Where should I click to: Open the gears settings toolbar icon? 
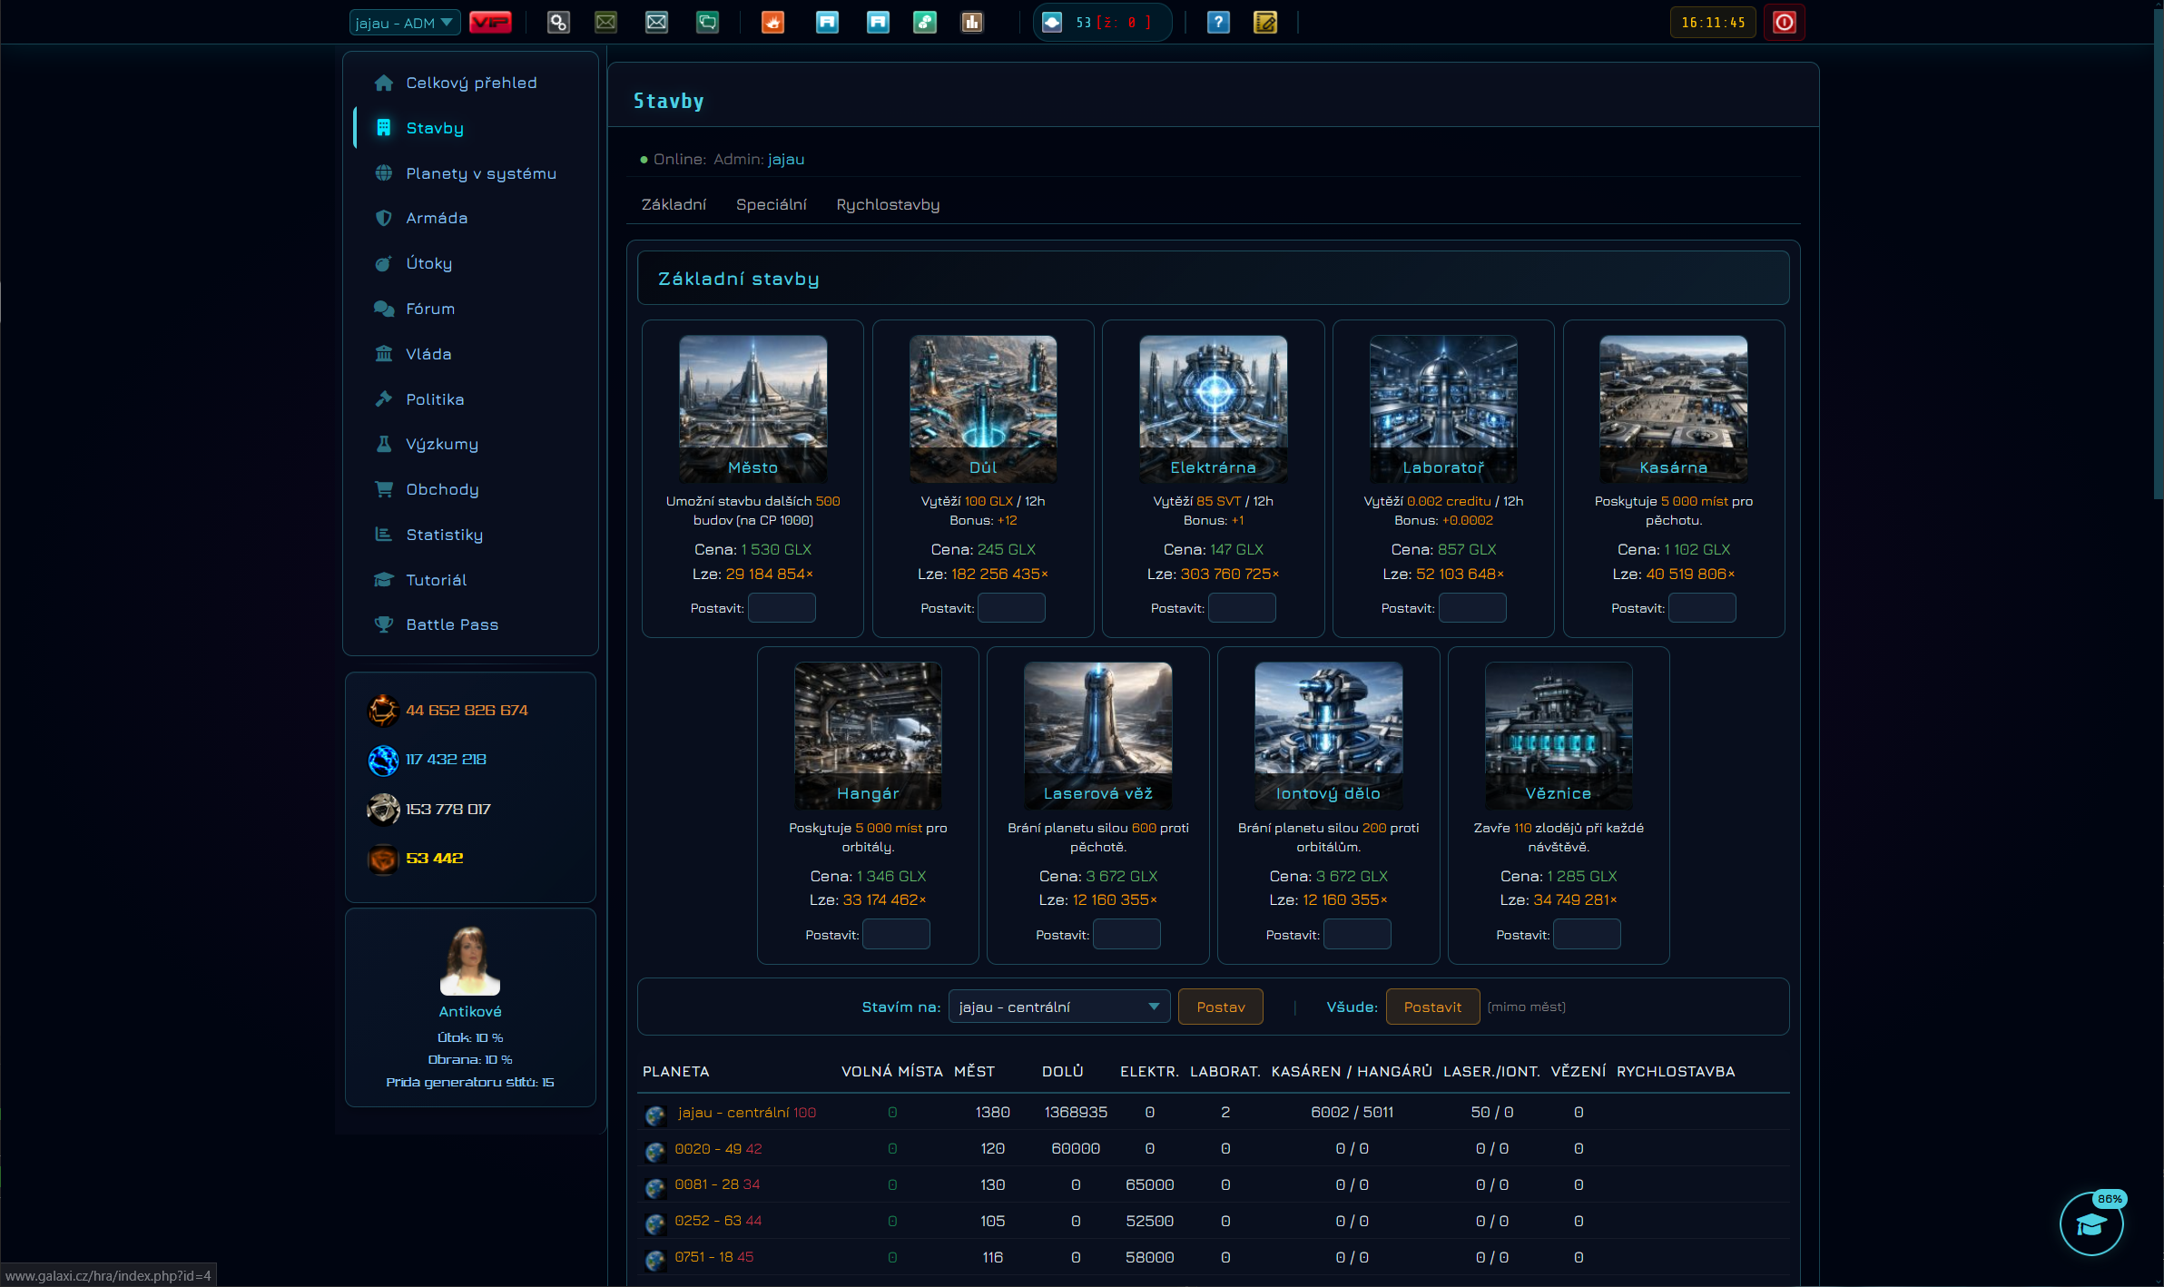click(x=558, y=23)
